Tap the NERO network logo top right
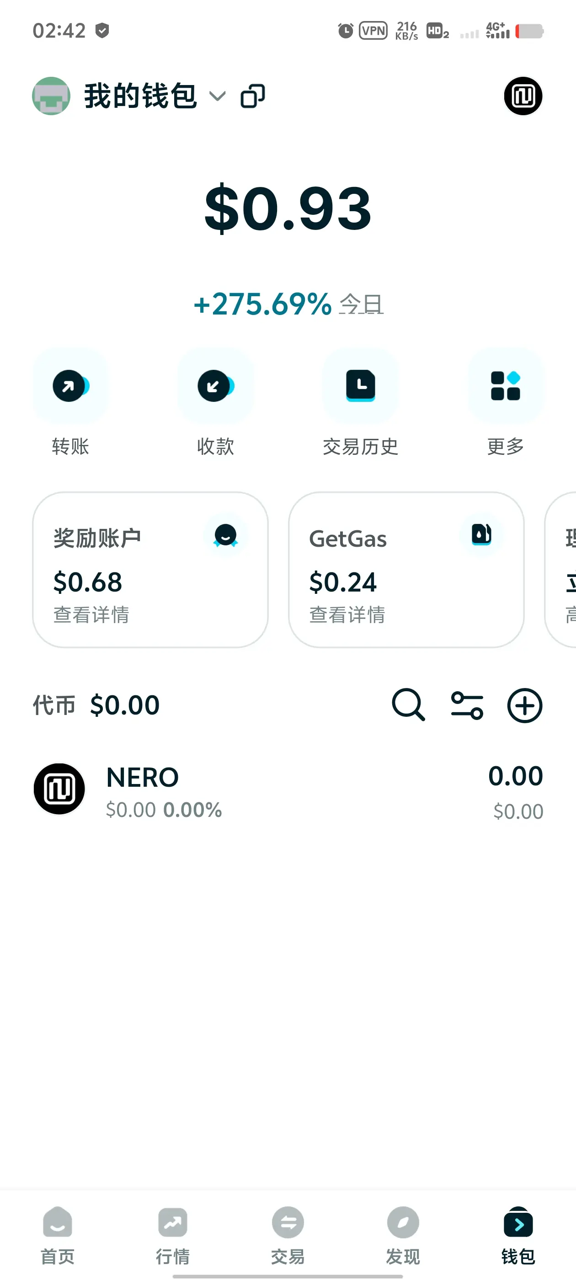 523,96
